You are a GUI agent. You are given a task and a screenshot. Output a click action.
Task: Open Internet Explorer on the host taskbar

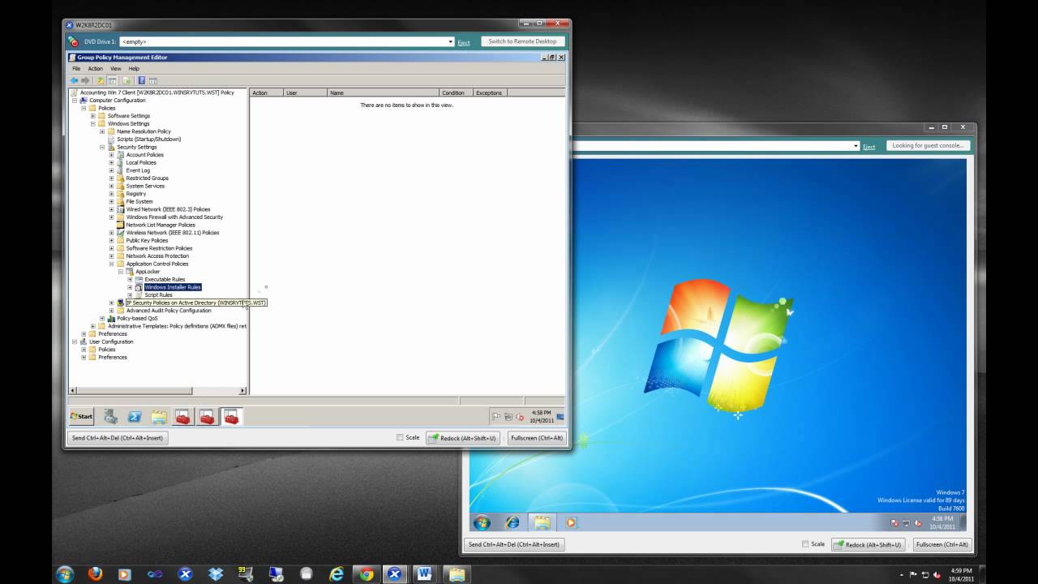(337, 573)
